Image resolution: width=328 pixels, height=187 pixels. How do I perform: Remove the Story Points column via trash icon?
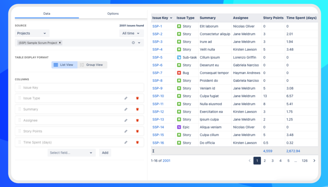[137, 131]
